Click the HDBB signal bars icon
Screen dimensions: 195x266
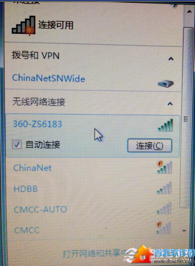pyautogui.click(x=164, y=188)
